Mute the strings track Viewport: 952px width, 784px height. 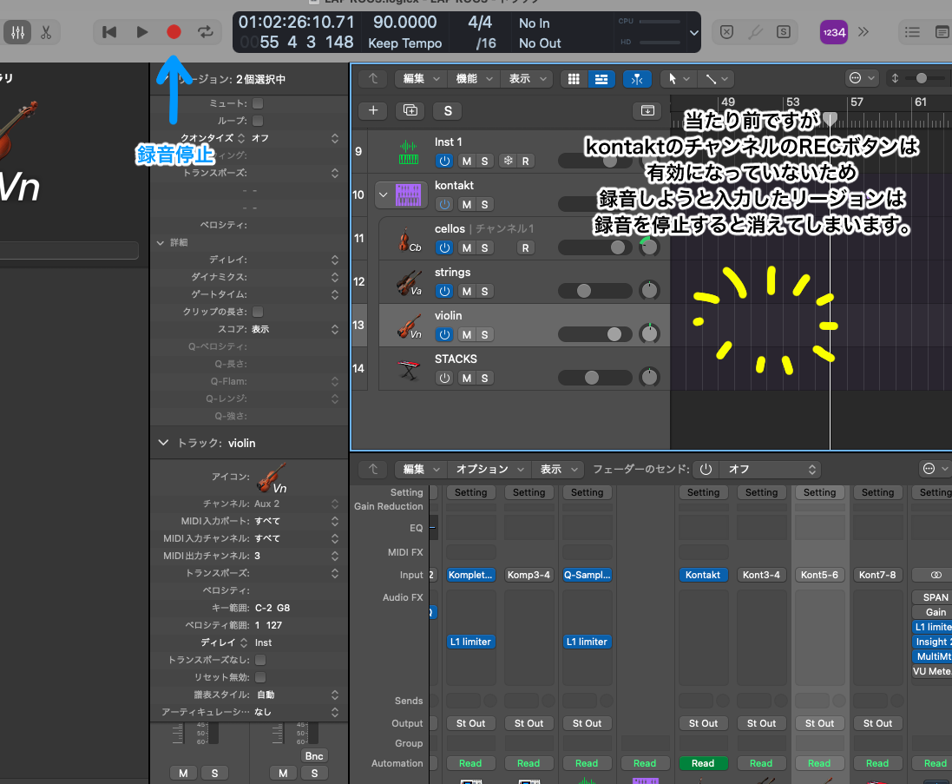tap(466, 291)
